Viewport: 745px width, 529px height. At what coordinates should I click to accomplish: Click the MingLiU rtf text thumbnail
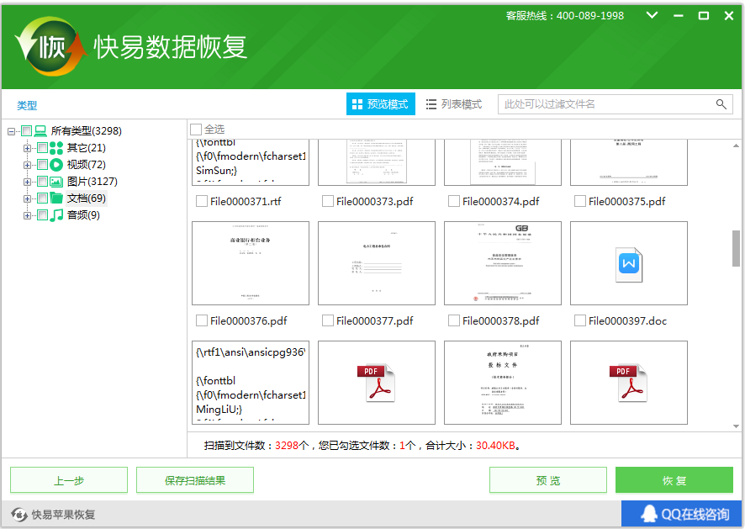(x=251, y=382)
